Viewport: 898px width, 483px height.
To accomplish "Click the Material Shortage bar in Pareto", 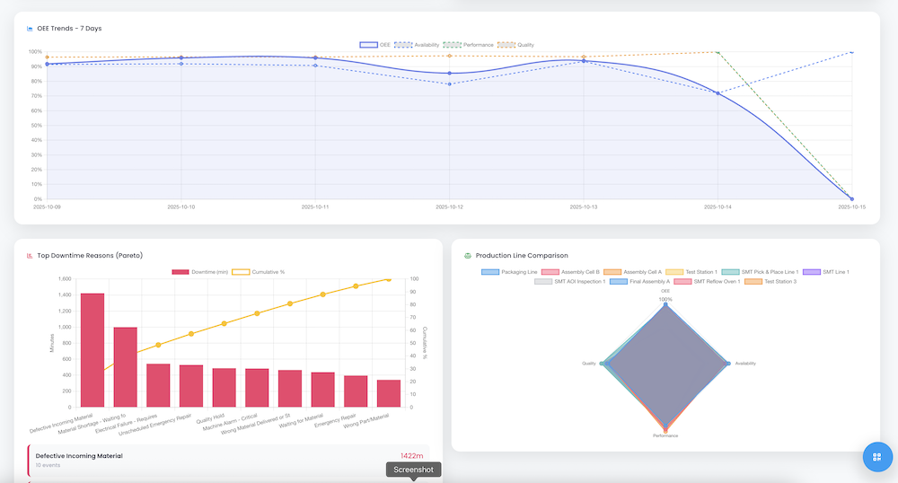I will click(x=125, y=367).
